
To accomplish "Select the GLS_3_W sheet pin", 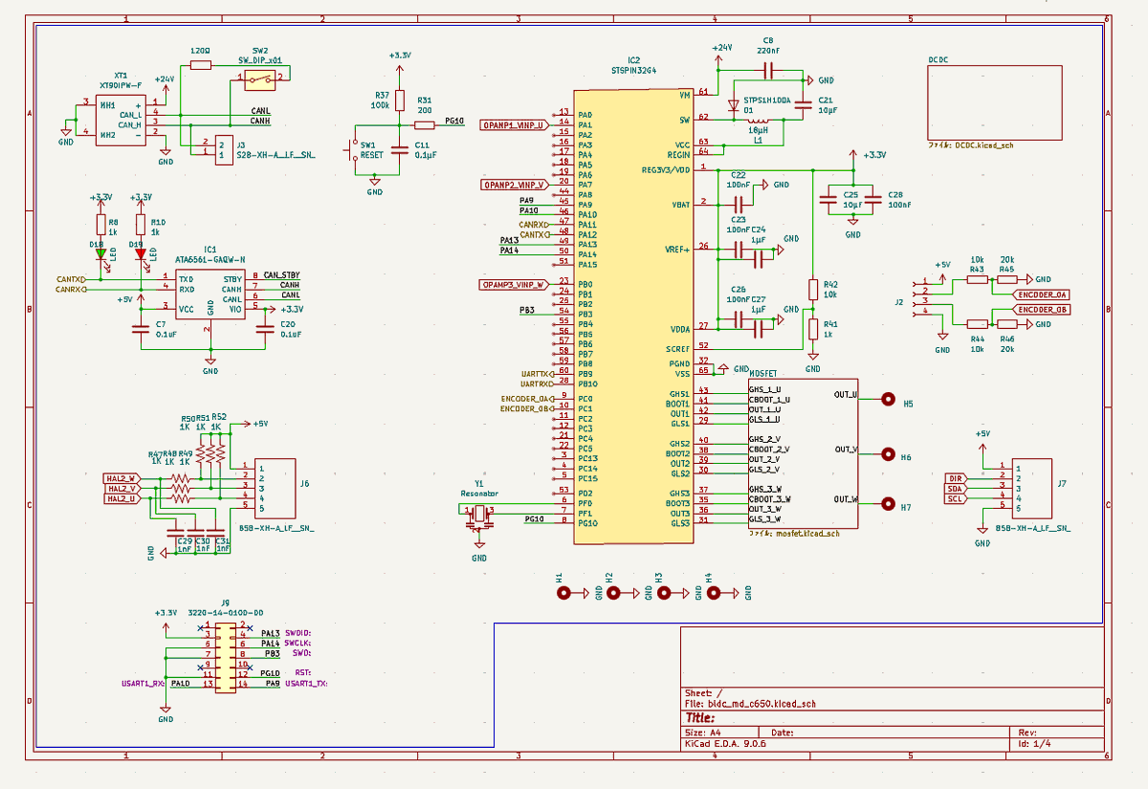I will (765, 518).
